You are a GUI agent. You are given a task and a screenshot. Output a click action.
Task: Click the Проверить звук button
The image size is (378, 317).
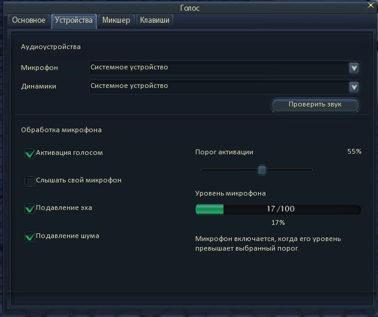click(315, 105)
